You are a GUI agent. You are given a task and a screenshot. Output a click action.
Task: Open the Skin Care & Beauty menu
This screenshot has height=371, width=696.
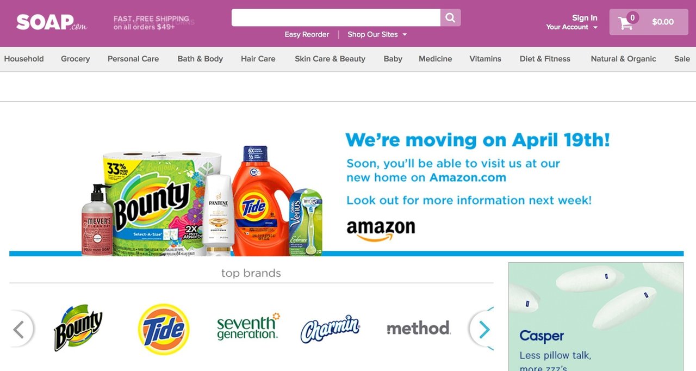[x=330, y=59]
